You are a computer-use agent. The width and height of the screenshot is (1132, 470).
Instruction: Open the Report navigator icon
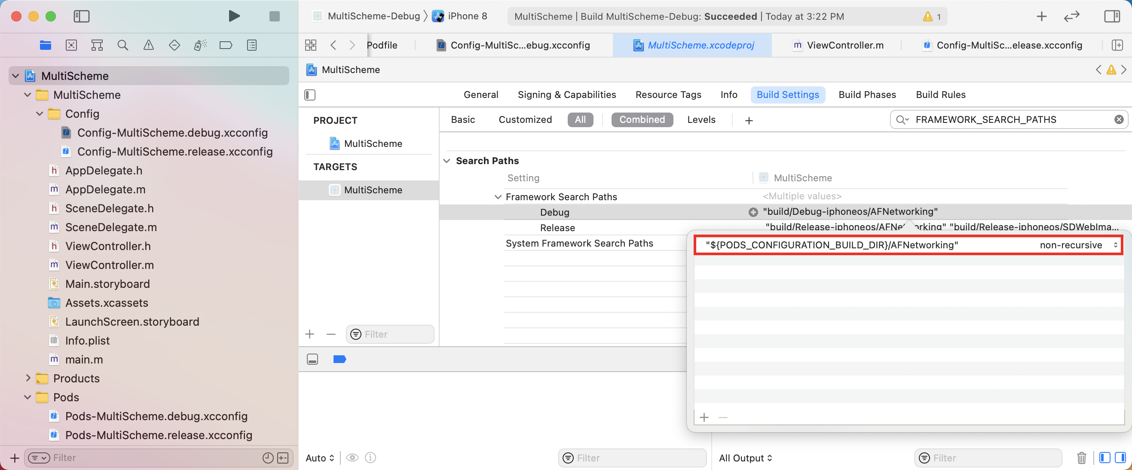252,45
